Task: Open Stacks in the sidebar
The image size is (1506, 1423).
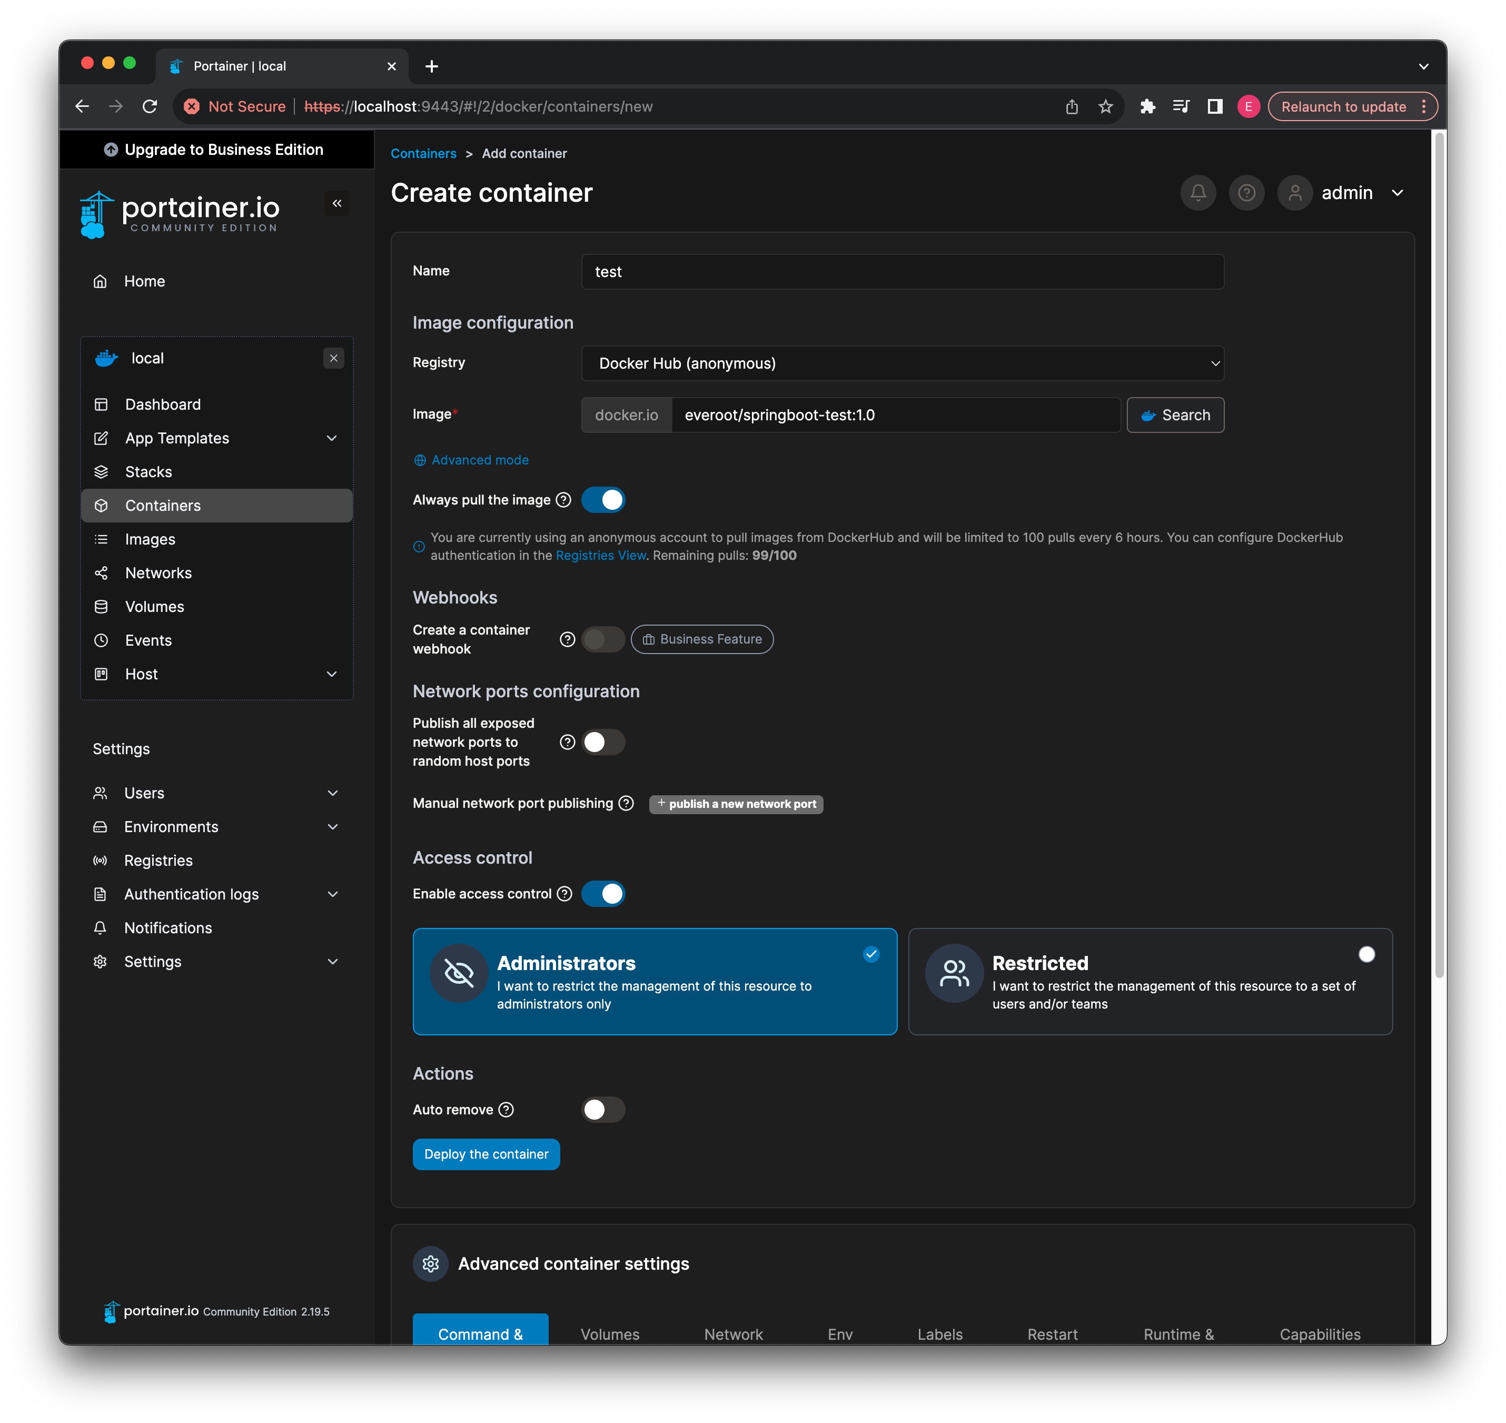Action: pyautogui.click(x=216, y=472)
